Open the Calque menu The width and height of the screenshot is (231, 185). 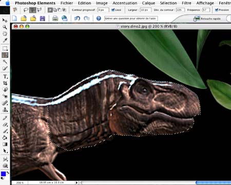pyautogui.click(x=148, y=3)
